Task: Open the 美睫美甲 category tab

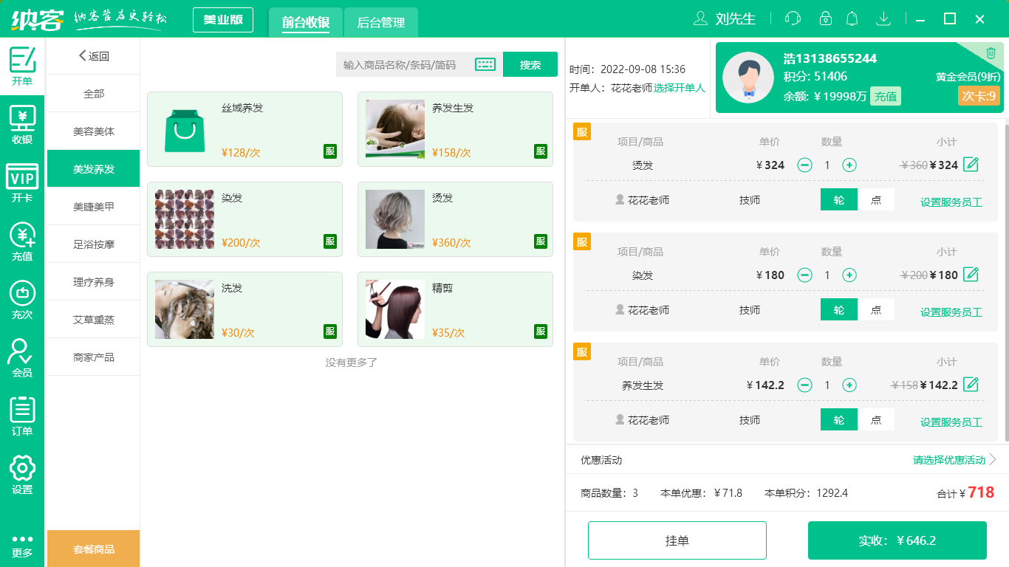Action: coord(92,206)
